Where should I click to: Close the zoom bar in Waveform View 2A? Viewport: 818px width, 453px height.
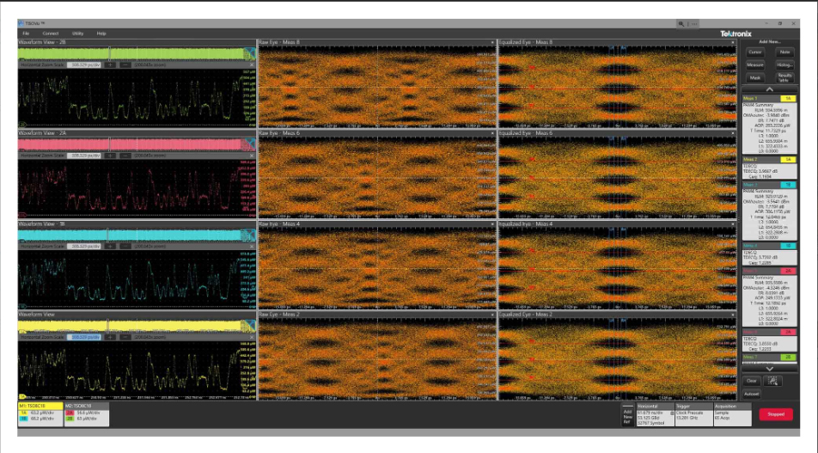[x=252, y=156]
